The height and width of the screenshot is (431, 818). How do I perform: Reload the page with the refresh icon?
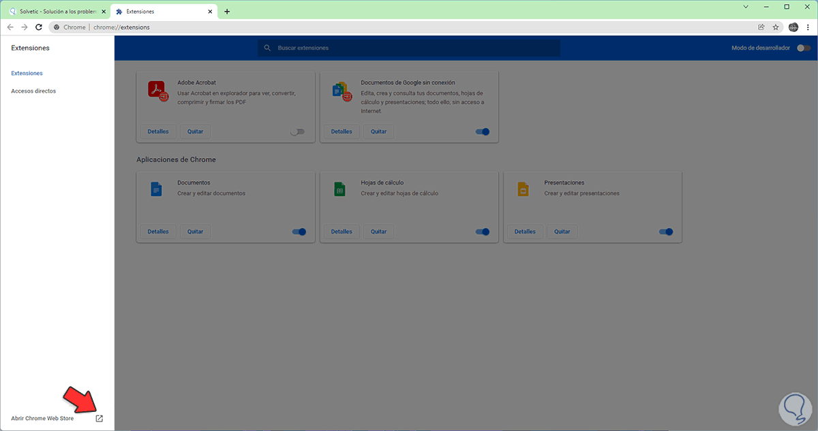[x=39, y=27]
